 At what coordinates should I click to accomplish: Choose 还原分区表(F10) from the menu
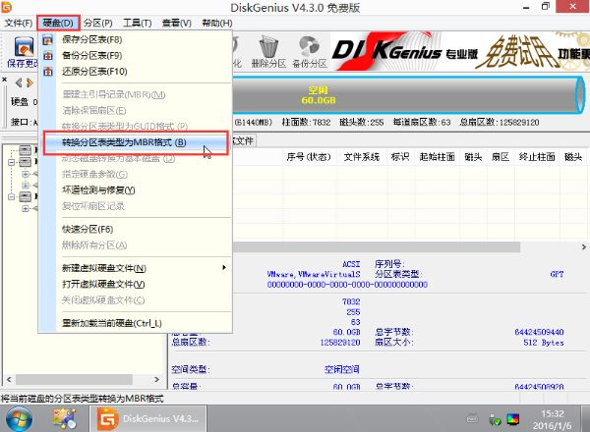pos(136,71)
